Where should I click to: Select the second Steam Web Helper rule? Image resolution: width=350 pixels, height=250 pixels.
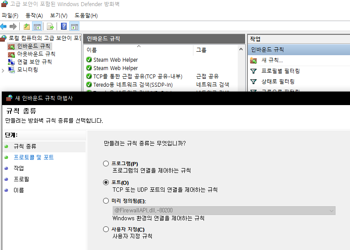[x=115, y=68]
